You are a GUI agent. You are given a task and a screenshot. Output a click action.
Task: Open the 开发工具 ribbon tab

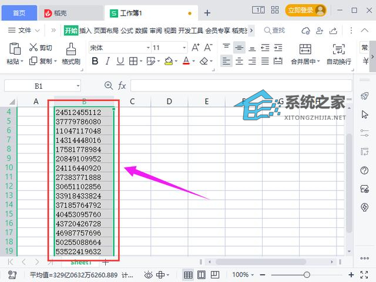click(x=190, y=31)
